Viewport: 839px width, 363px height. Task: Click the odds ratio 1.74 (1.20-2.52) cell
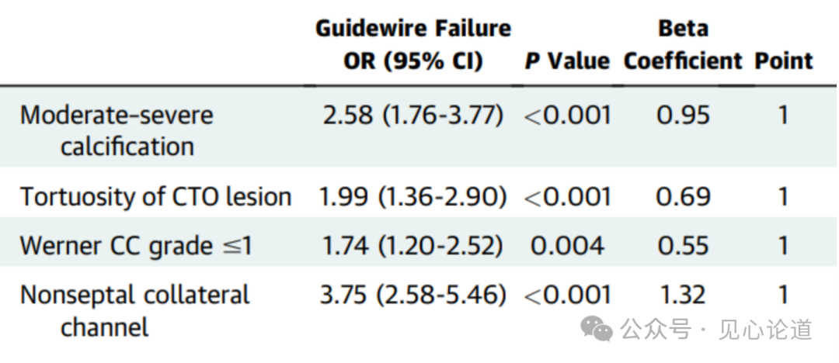click(413, 246)
